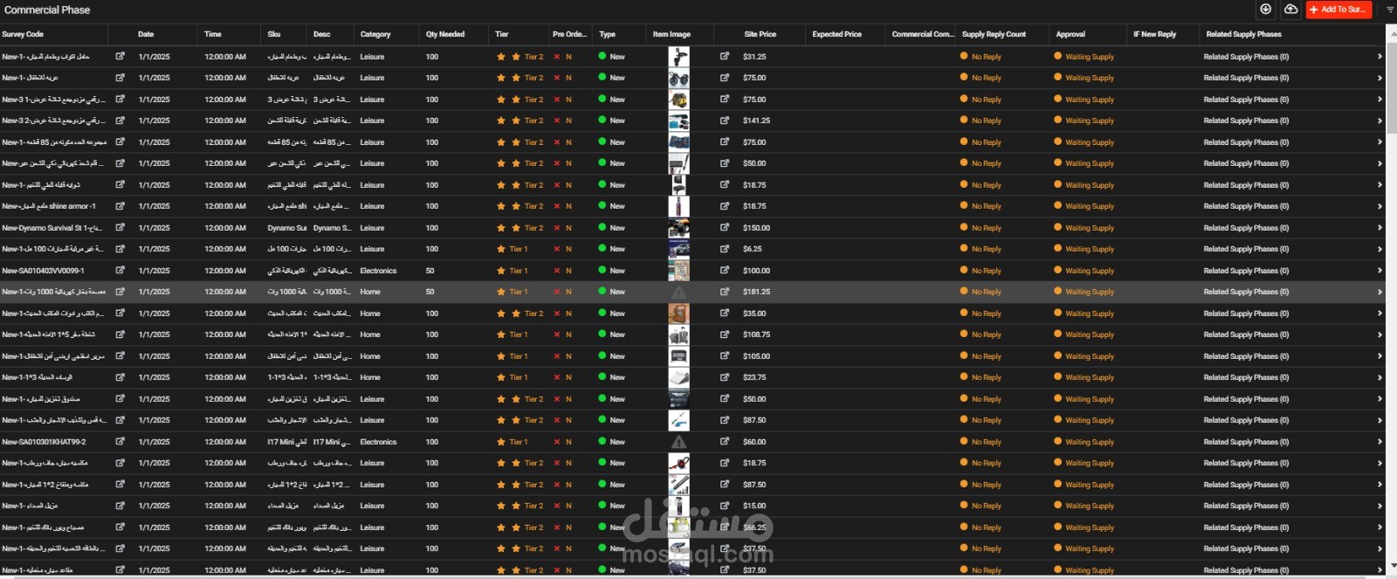Click image link icon left of $141.25 price

tap(725, 121)
